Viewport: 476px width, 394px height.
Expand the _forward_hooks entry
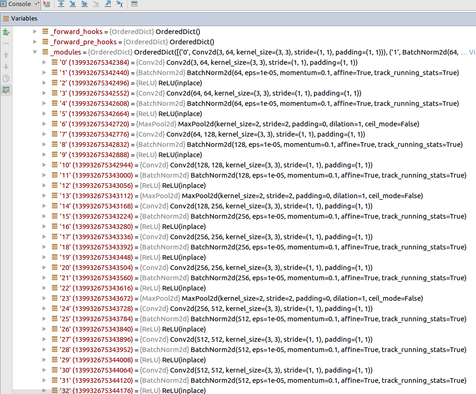coord(35,31)
